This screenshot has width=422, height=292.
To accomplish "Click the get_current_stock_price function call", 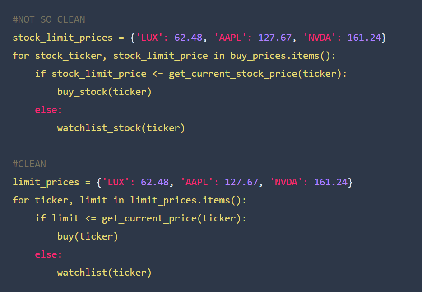I will coord(233,74).
